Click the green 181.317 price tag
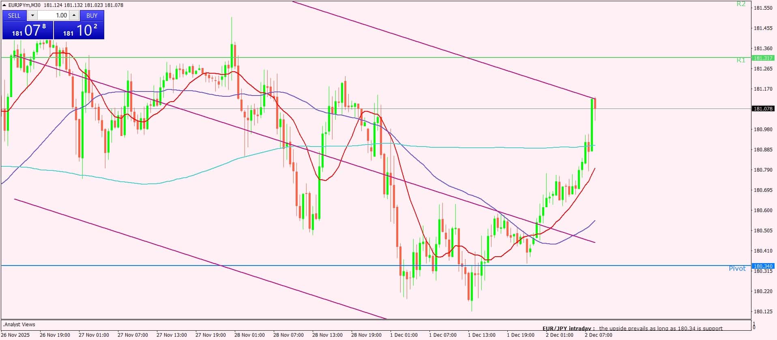This screenshot has height=340, width=777. coord(763,58)
